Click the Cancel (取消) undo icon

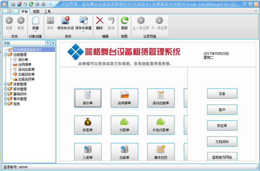[x=111, y=23]
